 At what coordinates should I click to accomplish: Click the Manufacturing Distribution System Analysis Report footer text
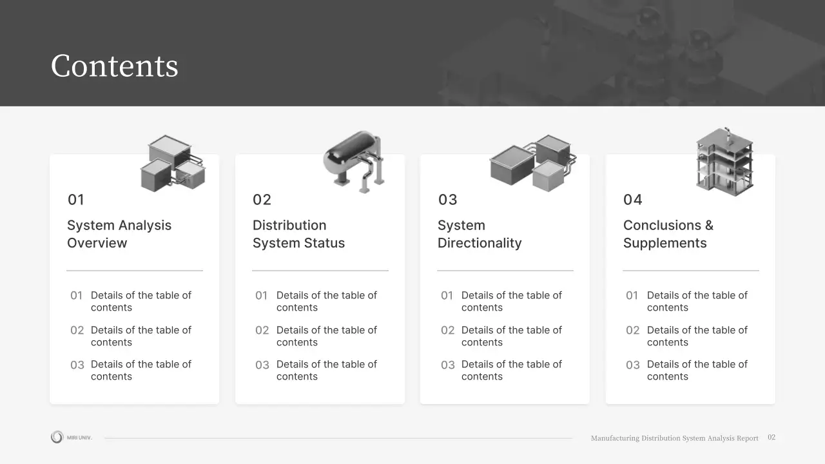click(675, 438)
